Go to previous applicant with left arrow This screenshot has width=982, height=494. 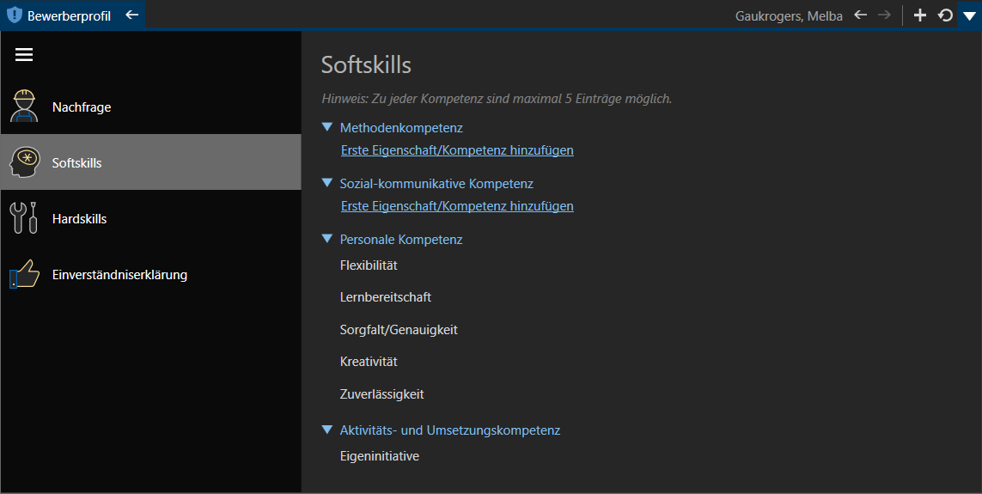coord(861,15)
